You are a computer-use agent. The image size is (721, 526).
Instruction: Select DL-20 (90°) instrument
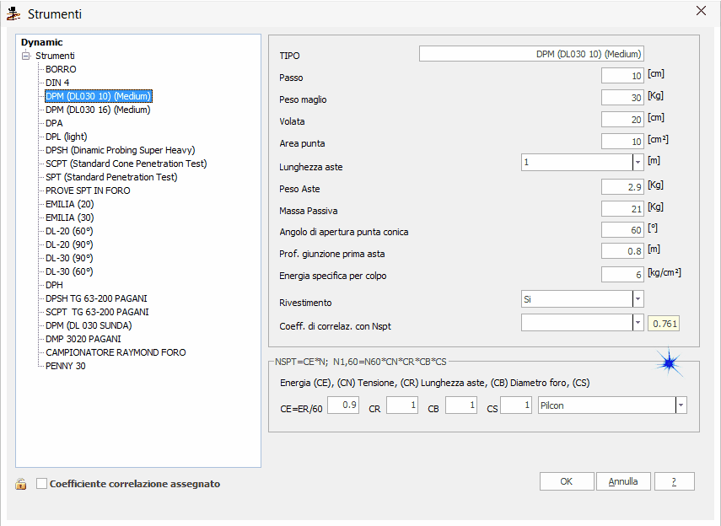coord(69,244)
